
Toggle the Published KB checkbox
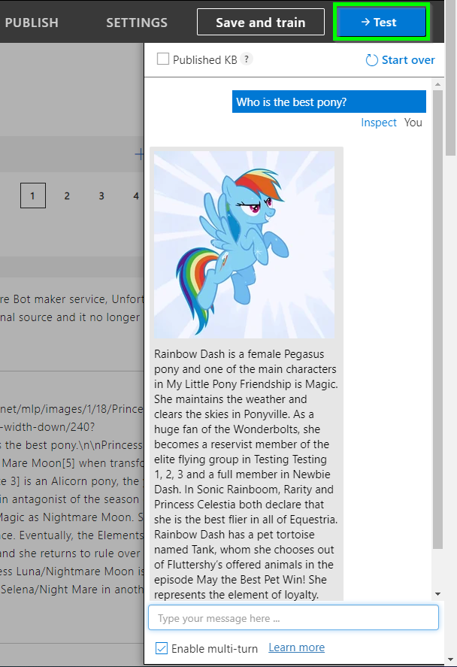(163, 59)
